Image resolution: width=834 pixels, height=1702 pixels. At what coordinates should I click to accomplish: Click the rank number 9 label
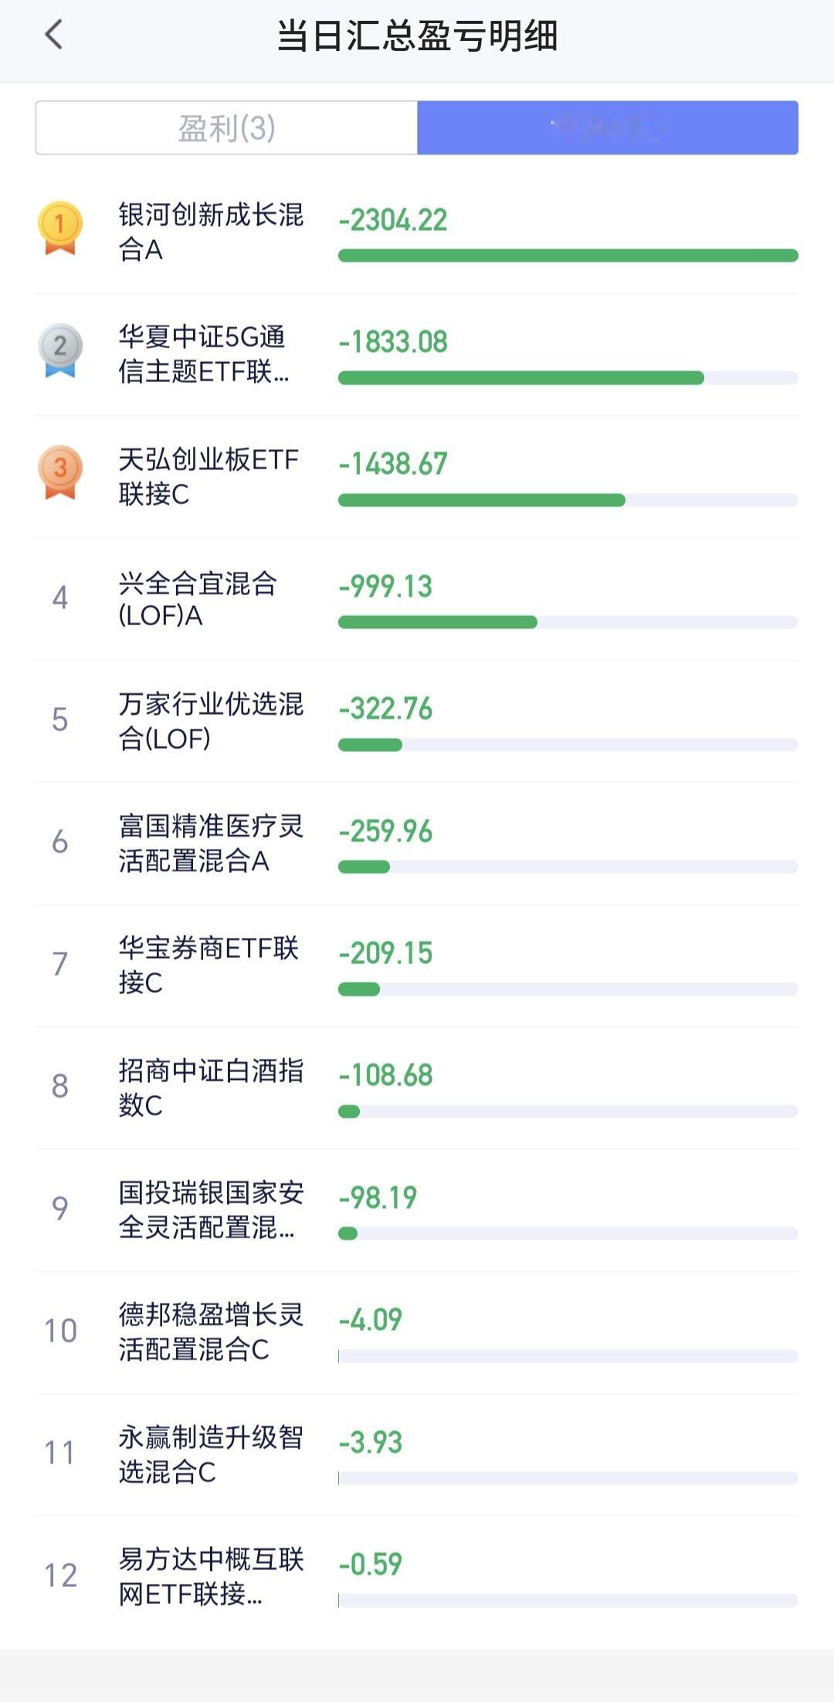click(59, 1209)
